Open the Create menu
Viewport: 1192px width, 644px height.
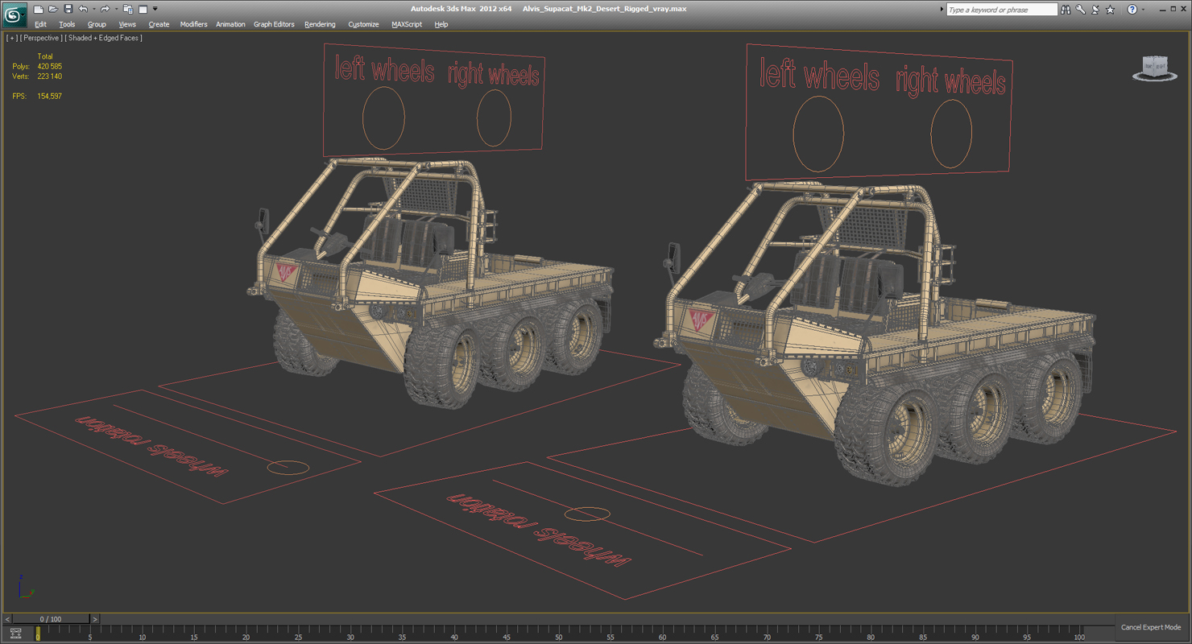pos(159,24)
